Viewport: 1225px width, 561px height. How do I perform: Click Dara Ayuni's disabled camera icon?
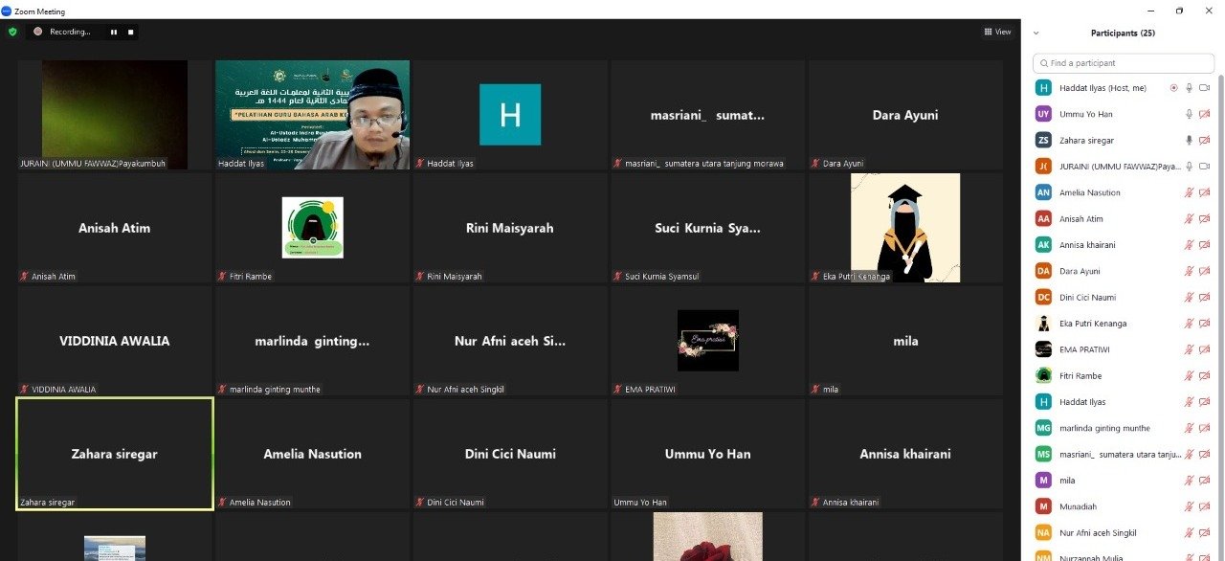(1205, 271)
